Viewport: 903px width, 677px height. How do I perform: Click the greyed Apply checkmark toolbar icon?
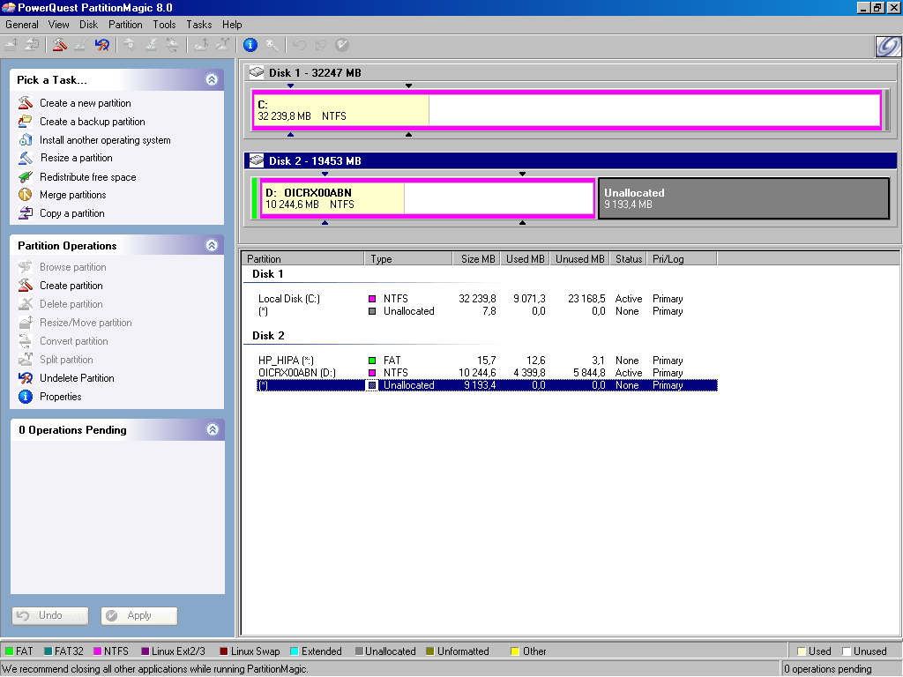[342, 45]
